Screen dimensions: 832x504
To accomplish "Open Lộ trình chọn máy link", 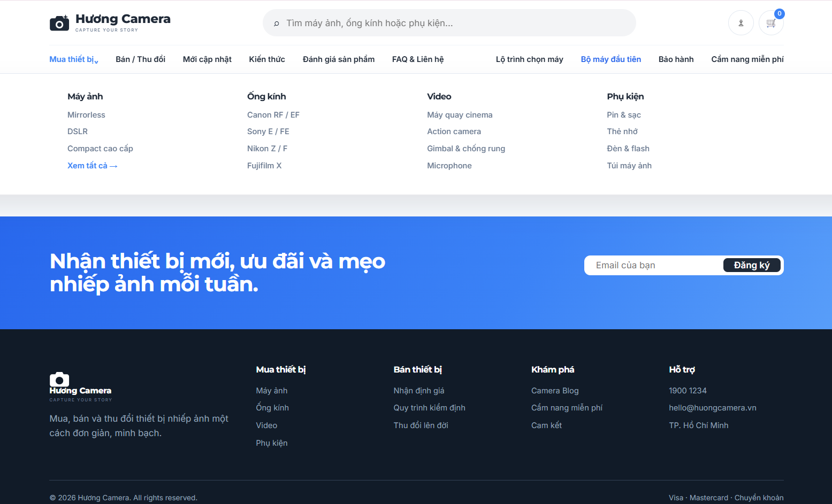I will pos(530,59).
